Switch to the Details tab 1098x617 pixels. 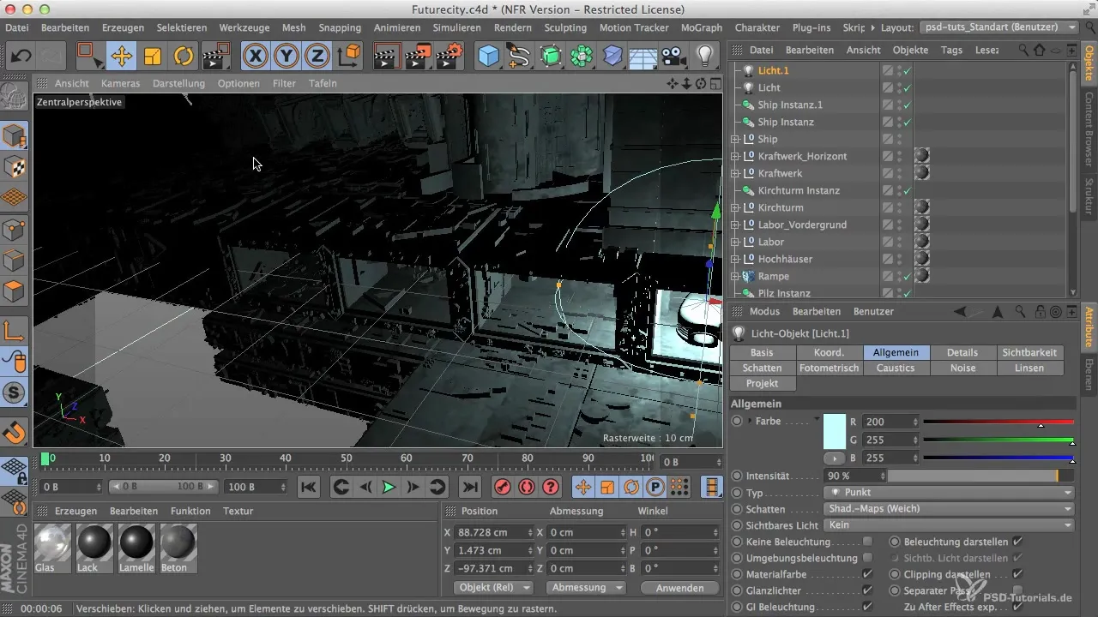pyautogui.click(x=962, y=352)
